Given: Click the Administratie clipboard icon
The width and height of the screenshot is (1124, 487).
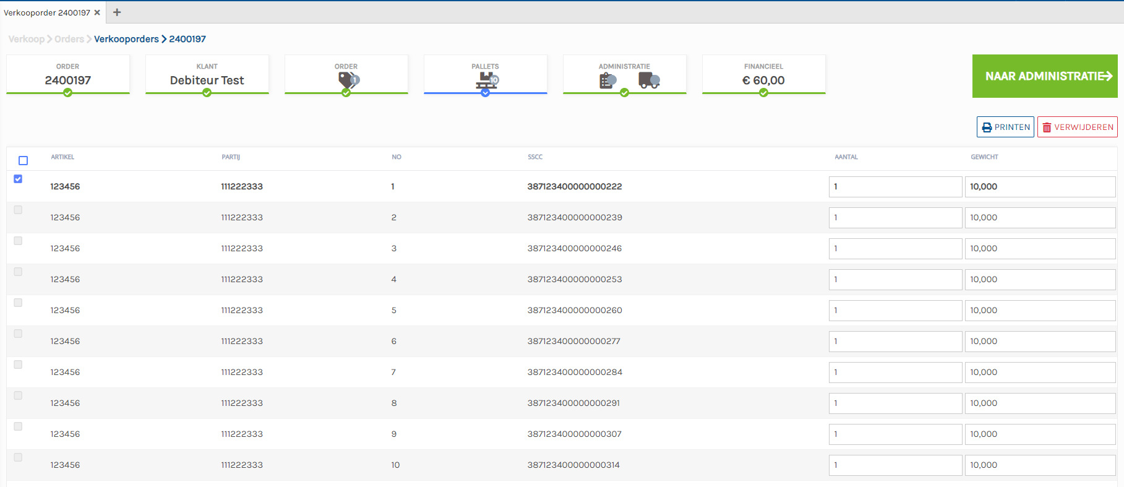Looking at the screenshot, I should (607, 80).
